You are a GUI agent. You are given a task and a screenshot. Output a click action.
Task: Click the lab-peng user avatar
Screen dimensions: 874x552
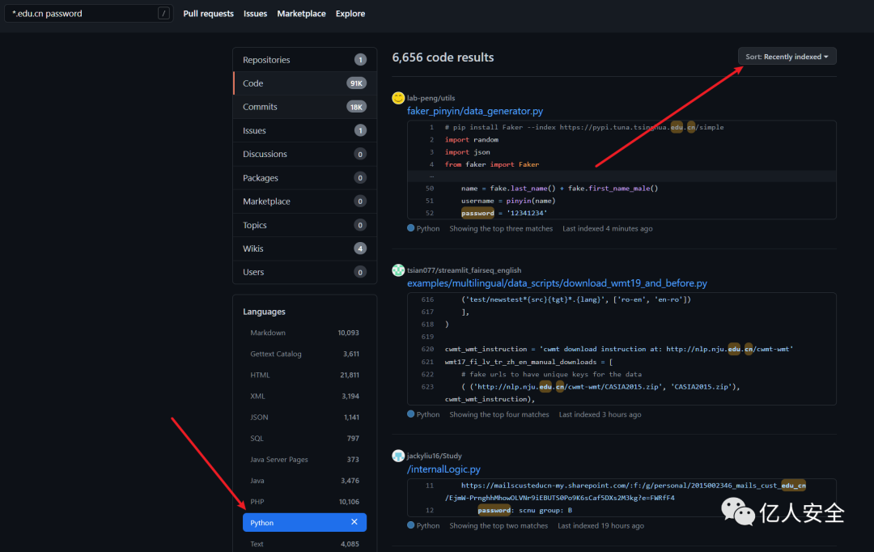[398, 98]
